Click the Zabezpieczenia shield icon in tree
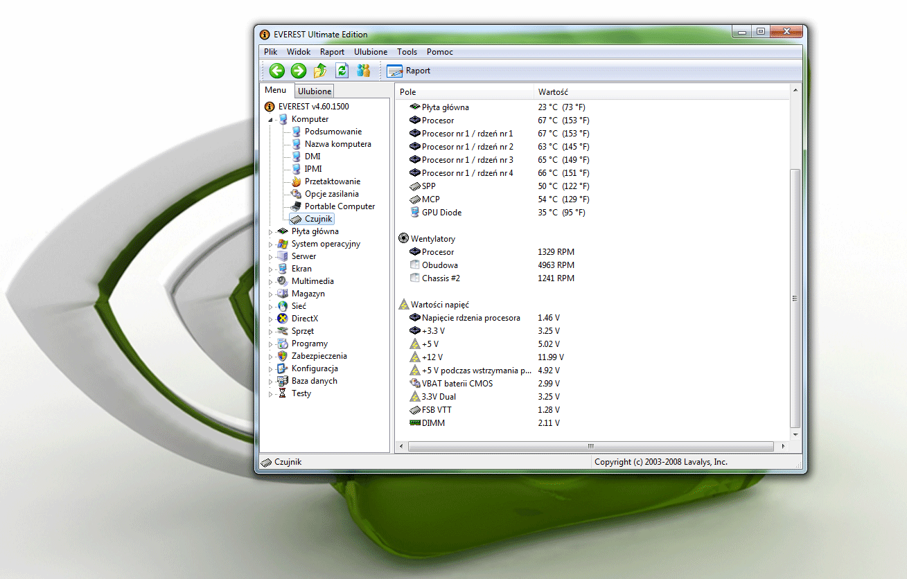 [x=283, y=356]
